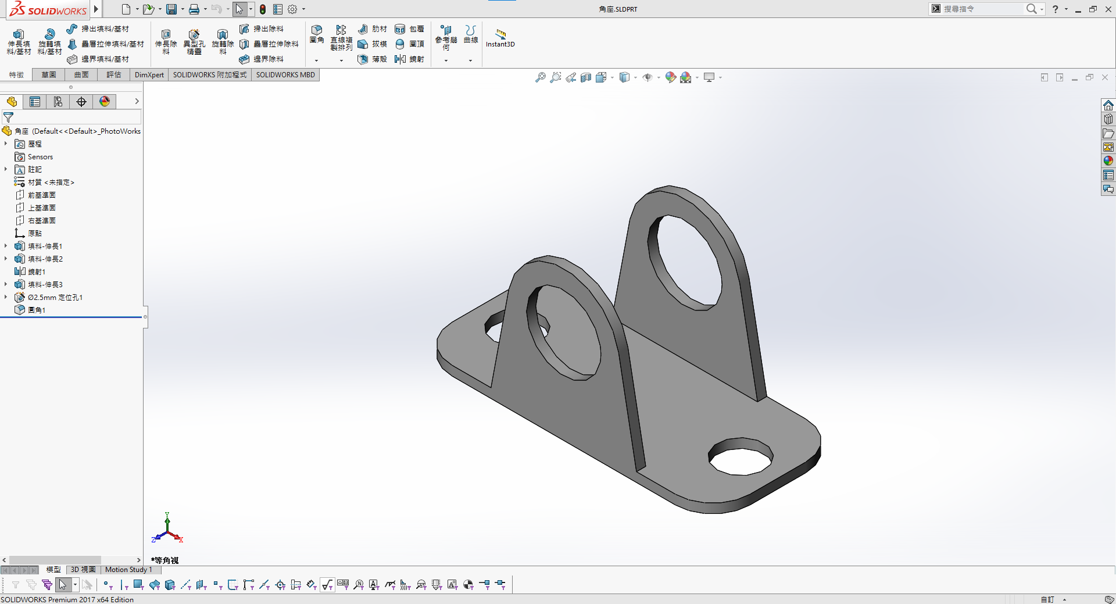Select the 鏡射 mirror tool in ribbon
Viewport: 1116px width, 604px height.
409,59
